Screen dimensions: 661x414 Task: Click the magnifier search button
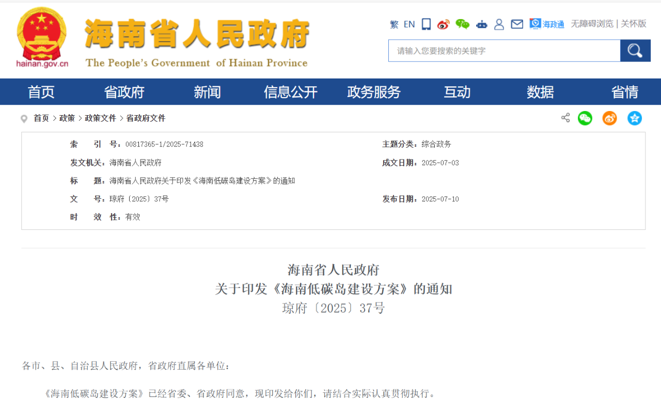635,51
